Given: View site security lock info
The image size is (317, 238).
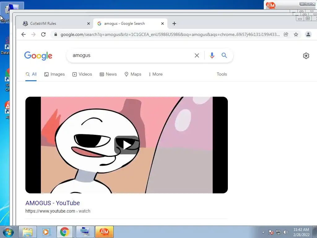Looking at the screenshot, I should tap(56, 34).
